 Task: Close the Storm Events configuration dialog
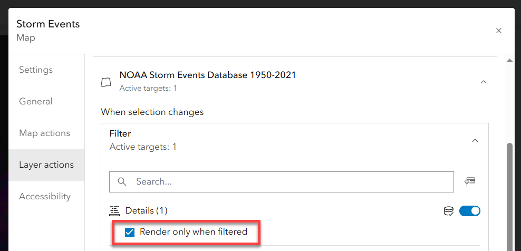499,31
